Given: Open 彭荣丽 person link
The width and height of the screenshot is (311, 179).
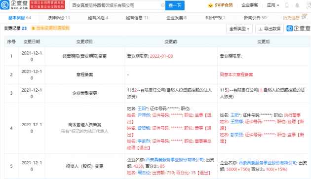Looking at the screenshot, I should 237,135.
